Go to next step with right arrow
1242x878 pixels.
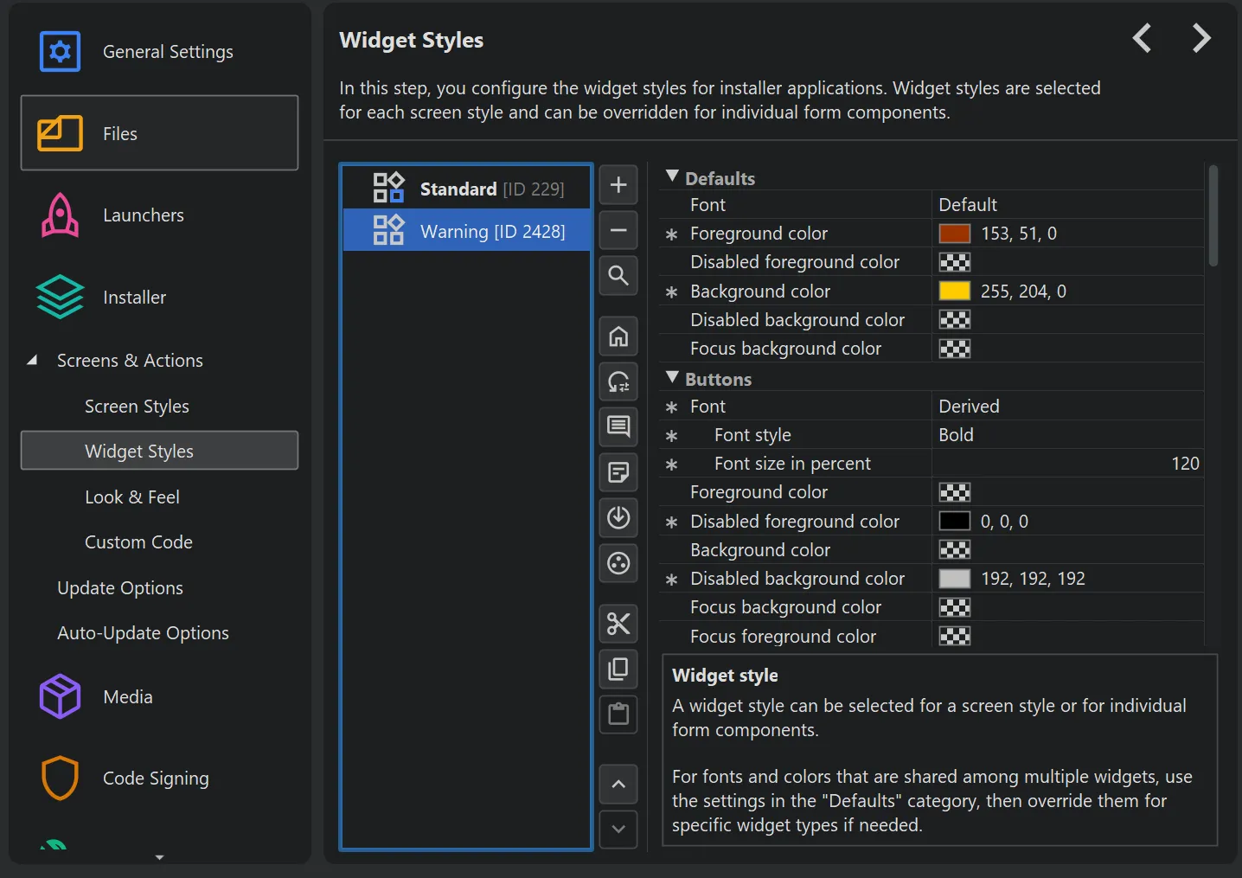pyautogui.click(x=1200, y=39)
